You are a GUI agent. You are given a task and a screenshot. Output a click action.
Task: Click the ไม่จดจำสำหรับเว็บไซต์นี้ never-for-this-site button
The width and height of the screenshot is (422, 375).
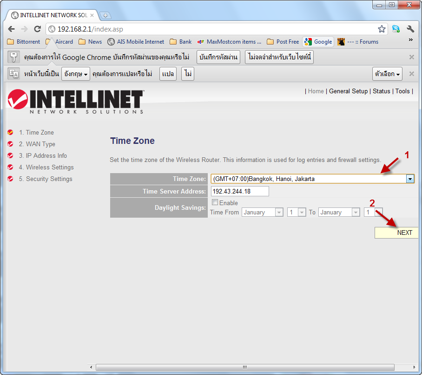[x=279, y=57]
